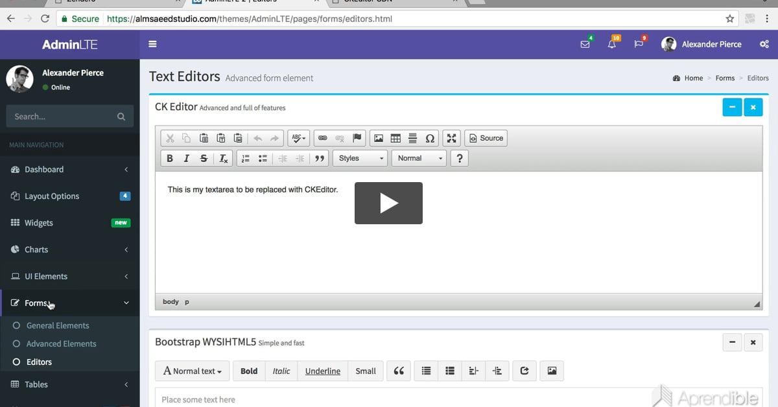Click the decrease indent icon in CKEditor
Image resolution: width=778 pixels, height=407 pixels.
click(x=283, y=158)
